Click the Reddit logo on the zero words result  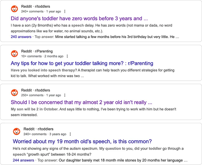pos(14,9)
